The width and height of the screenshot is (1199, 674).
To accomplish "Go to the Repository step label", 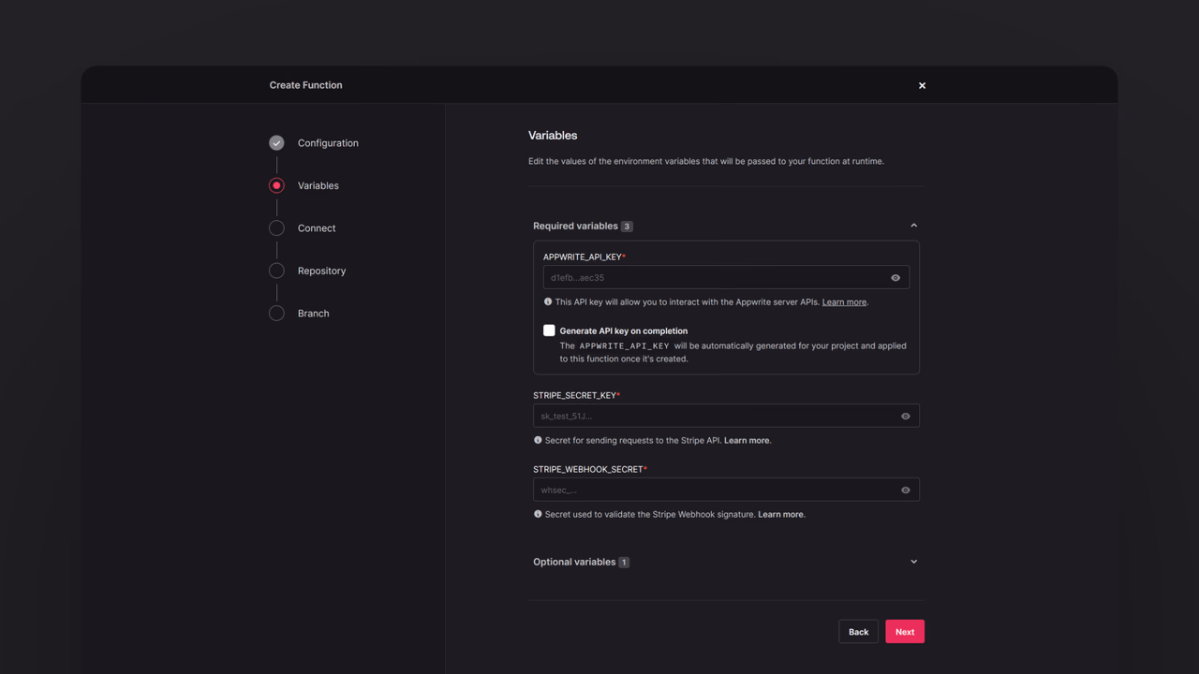I will pos(321,271).
